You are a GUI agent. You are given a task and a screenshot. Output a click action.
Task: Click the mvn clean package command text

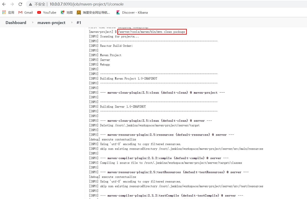tap(152, 32)
